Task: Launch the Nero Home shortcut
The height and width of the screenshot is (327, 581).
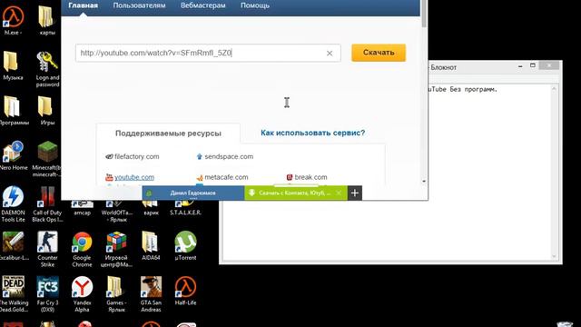Action: tap(13, 152)
